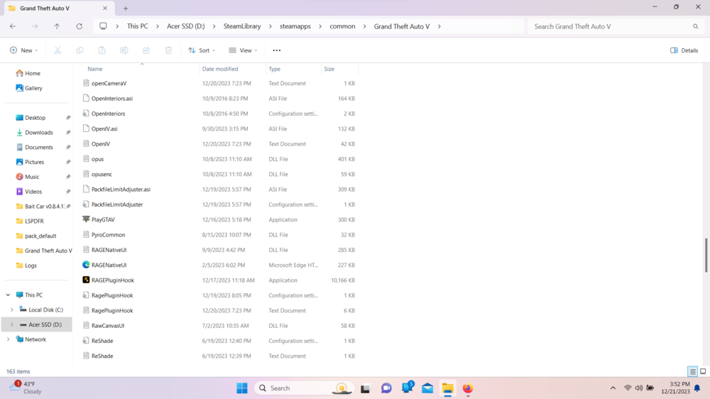The width and height of the screenshot is (710, 399).
Task: Switch to details list view icon
Action: (x=692, y=371)
